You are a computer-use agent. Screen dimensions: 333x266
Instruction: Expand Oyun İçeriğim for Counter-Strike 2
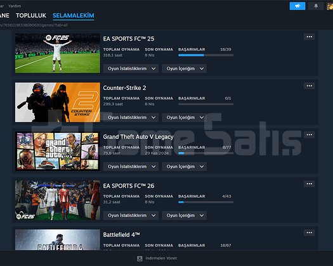184,118
